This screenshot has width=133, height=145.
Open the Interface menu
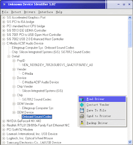(45, 12)
